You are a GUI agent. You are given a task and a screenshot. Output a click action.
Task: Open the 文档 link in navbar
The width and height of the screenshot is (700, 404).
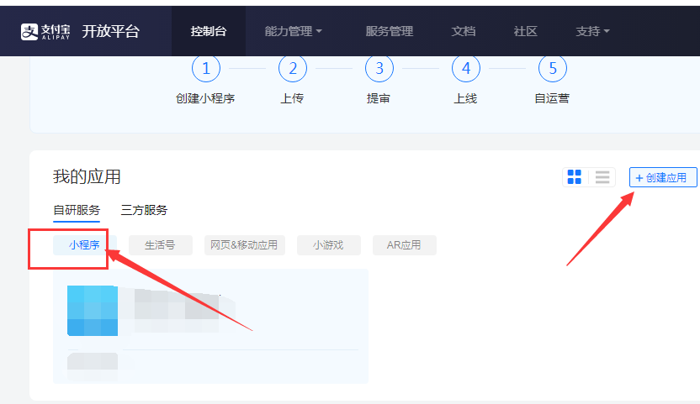coord(464,31)
